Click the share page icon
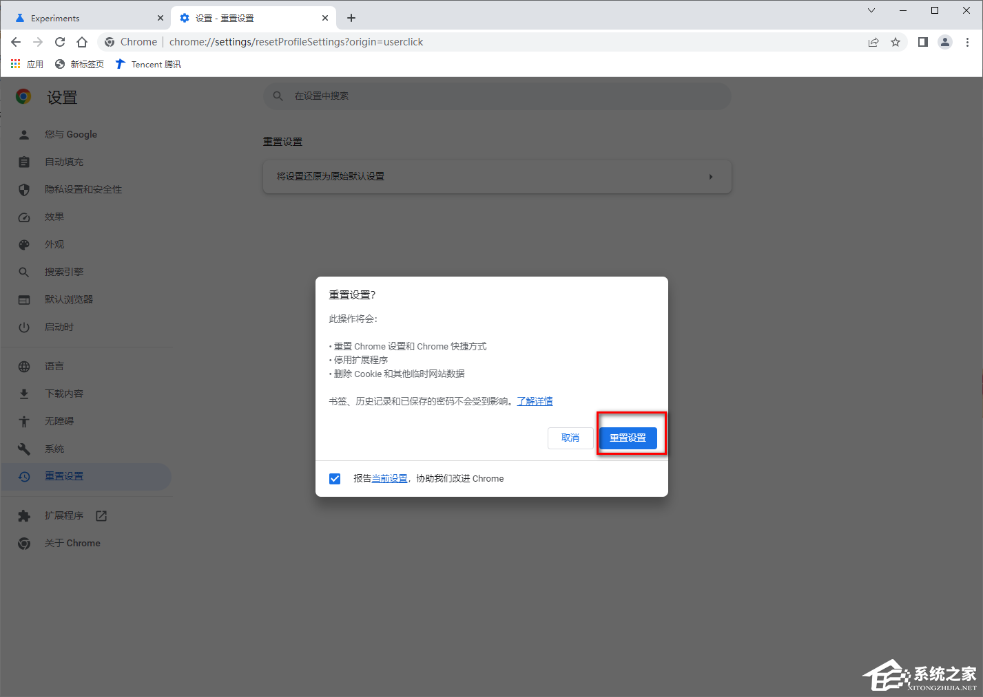The width and height of the screenshot is (983, 697). pos(873,42)
